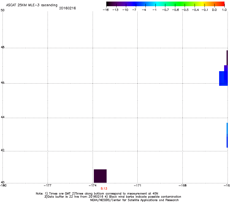
Task: Click the colorbar label -13
Action: [x=115, y=10]
